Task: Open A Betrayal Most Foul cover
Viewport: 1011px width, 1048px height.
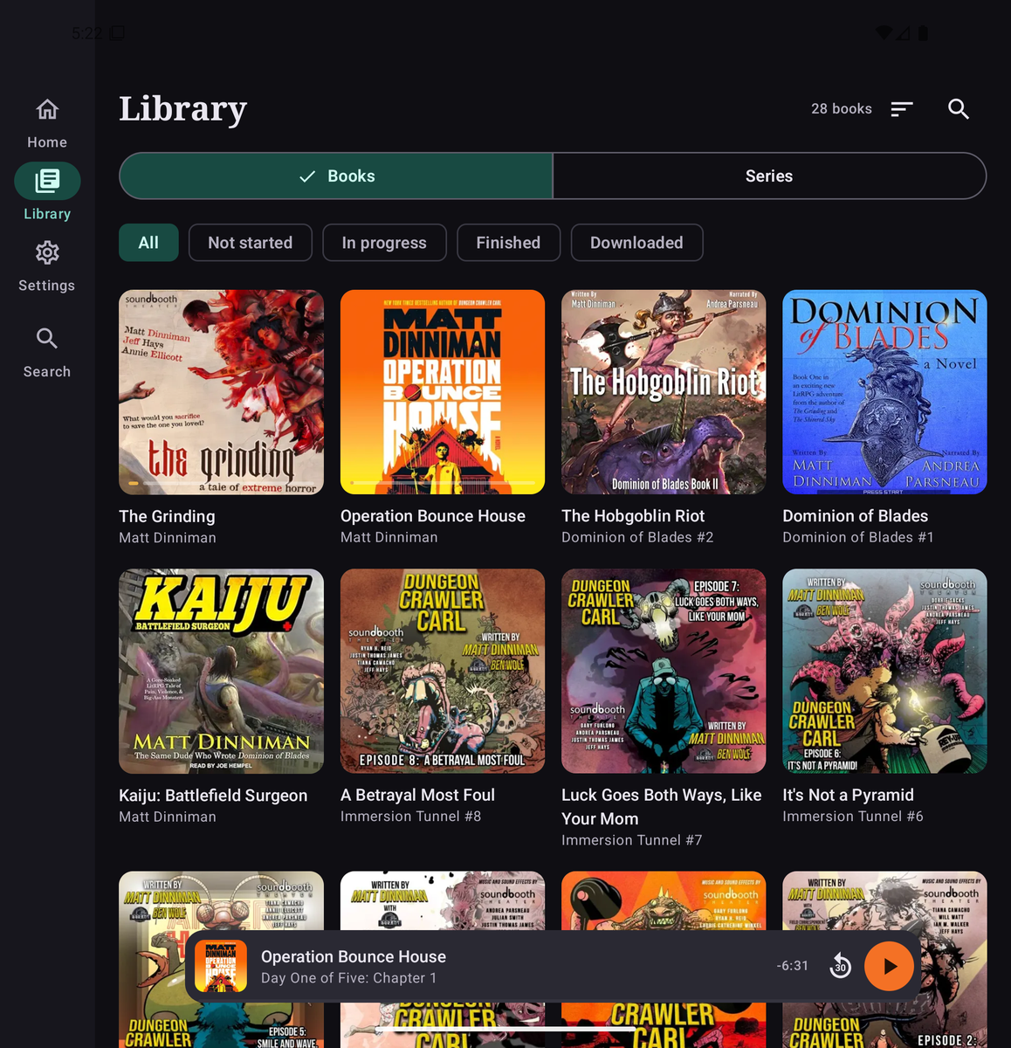Action: 443,671
